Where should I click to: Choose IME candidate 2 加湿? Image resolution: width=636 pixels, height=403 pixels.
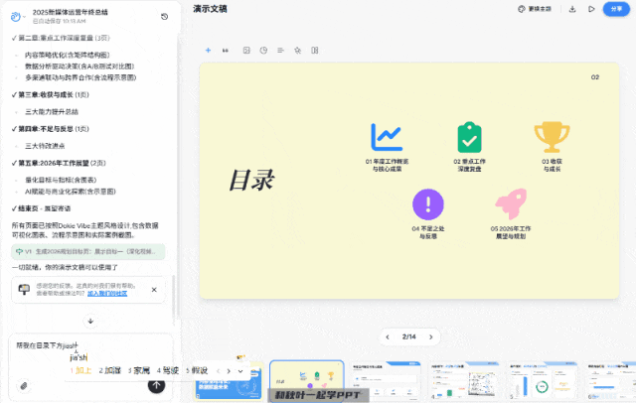[x=110, y=370]
